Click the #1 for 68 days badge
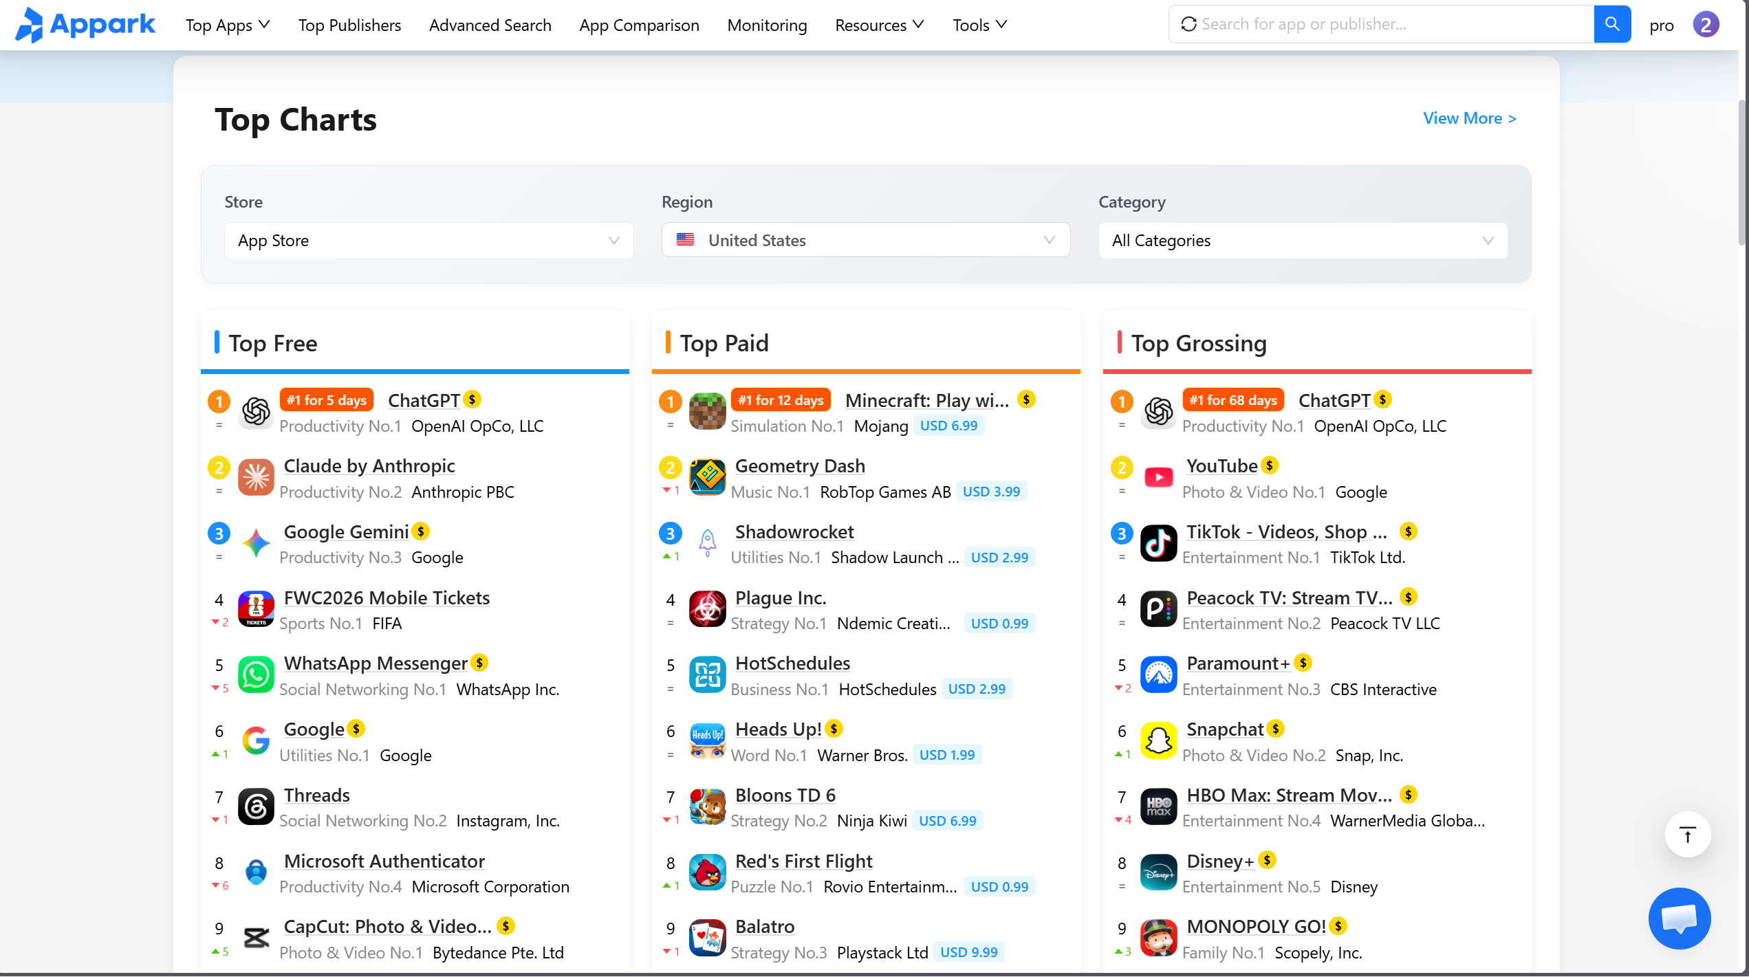The height and width of the screenshot is (977, 1749). [x=1233, y=400]
